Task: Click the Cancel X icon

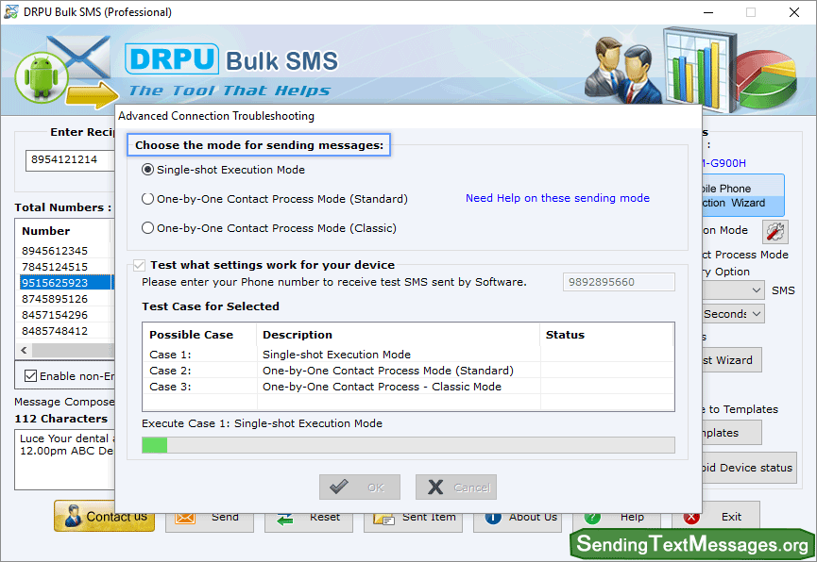Action: click(x=435, y=488)
